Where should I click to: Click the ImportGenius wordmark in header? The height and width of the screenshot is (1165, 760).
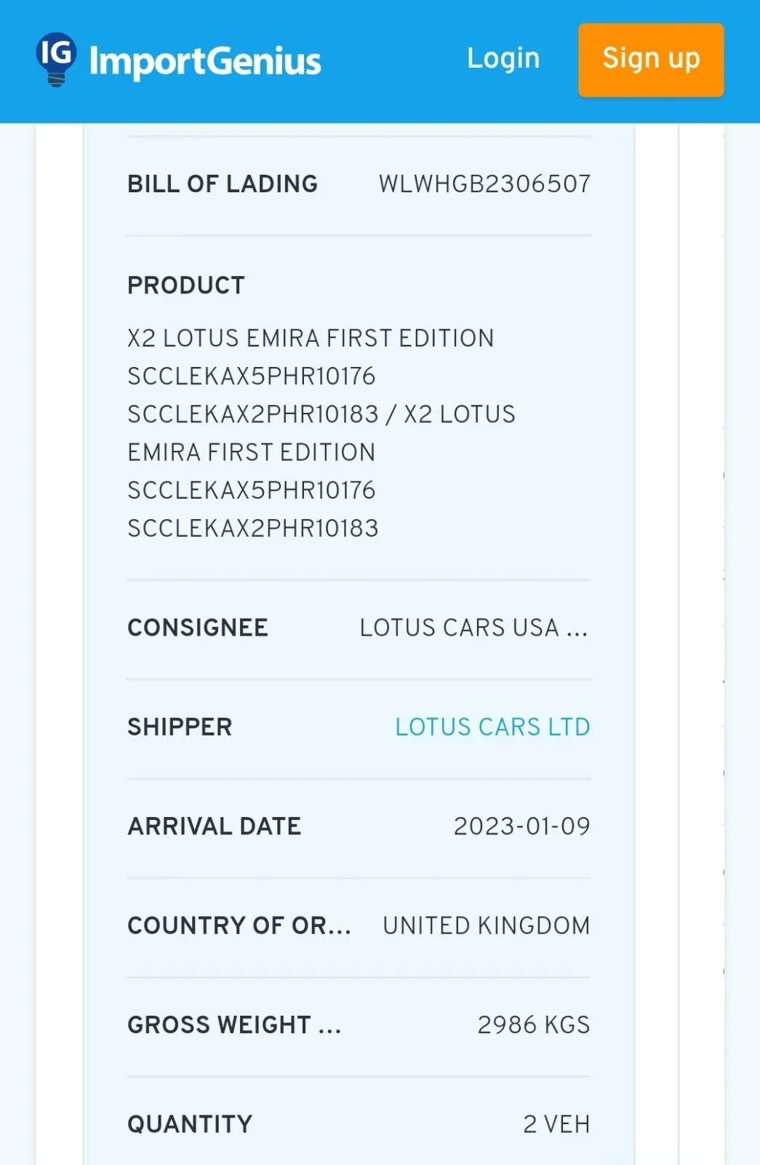point(204,61)
